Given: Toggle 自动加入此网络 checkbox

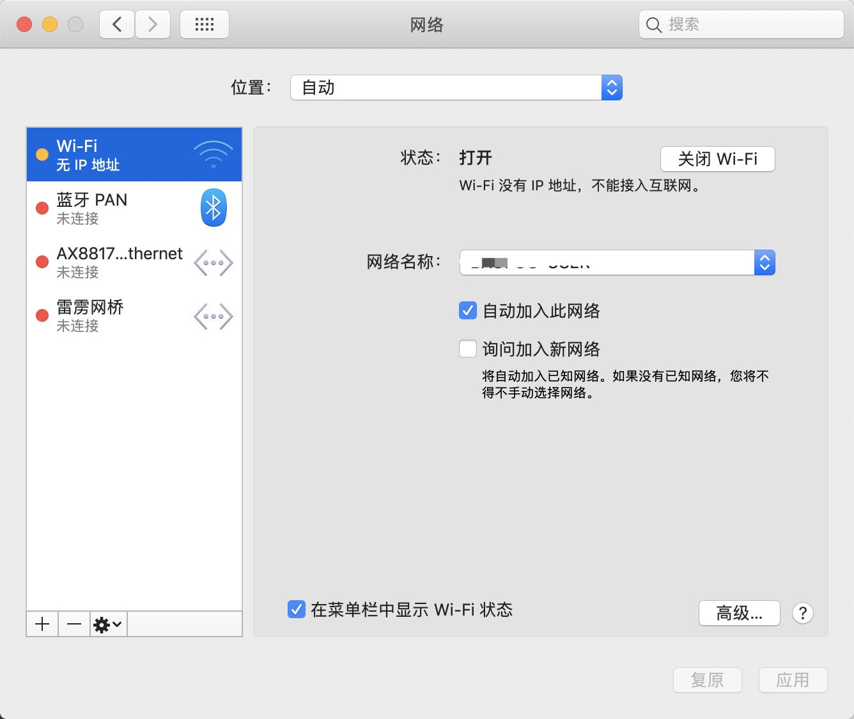Looking at the screenshot, I should (468, 311).
